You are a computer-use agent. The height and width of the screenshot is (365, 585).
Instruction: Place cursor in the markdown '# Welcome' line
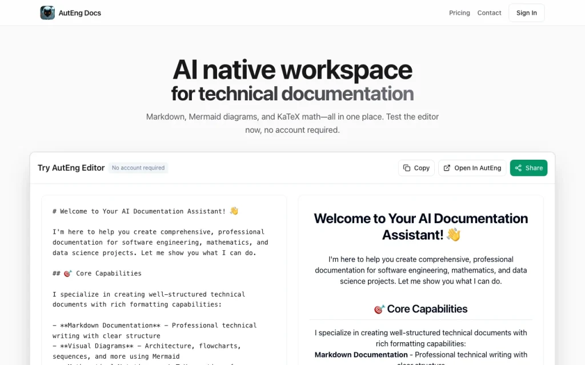[145, 211]
